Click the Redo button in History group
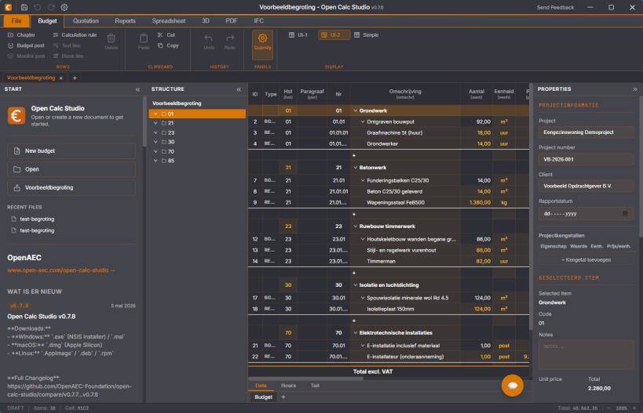This screenshot has width=643, height=413. (x=229, y=42)
